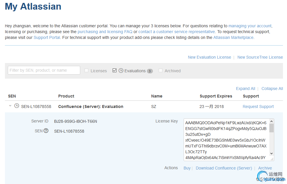This screenshot has width=287, height=184.
Task: Sort by the SEN column header
Action: tap(12, 96)
